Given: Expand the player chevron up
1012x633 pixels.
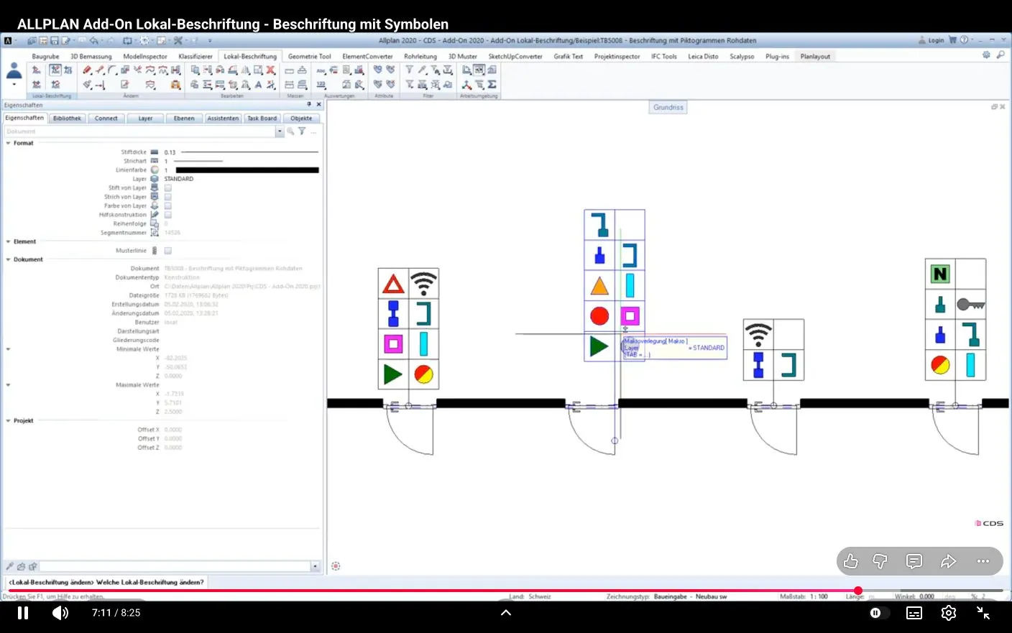Looking at the screenshot, I should point(506,613).
